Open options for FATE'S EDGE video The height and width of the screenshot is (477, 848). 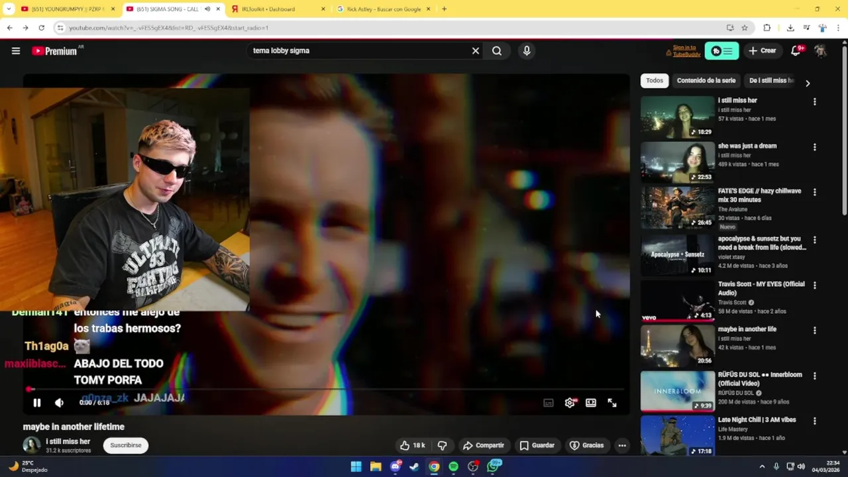815,192
